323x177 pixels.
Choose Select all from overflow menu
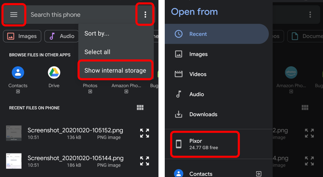[97, 52]
